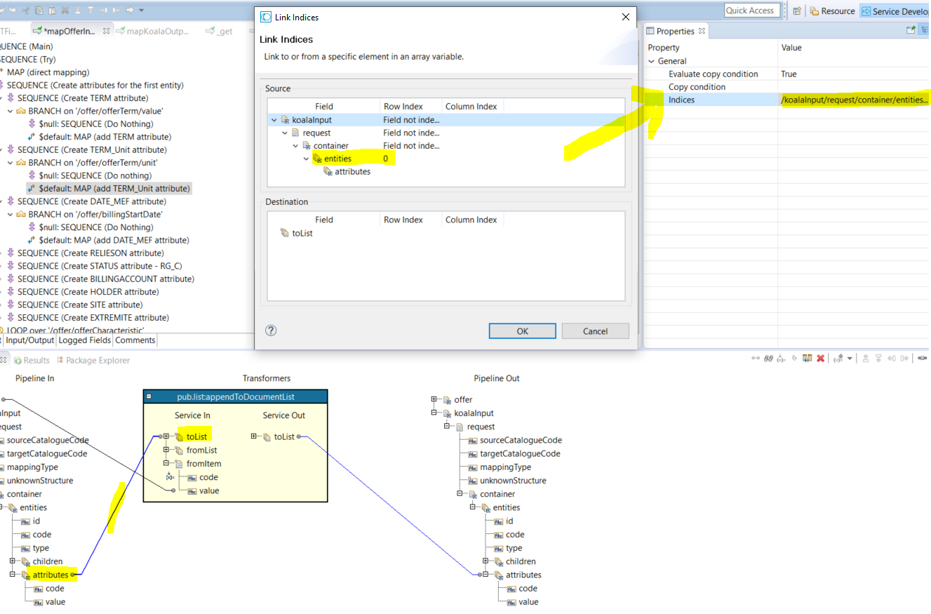Click Cancel in the Link Indices dialog
This screenshot has width=931, height=614.
pos(595,331)
